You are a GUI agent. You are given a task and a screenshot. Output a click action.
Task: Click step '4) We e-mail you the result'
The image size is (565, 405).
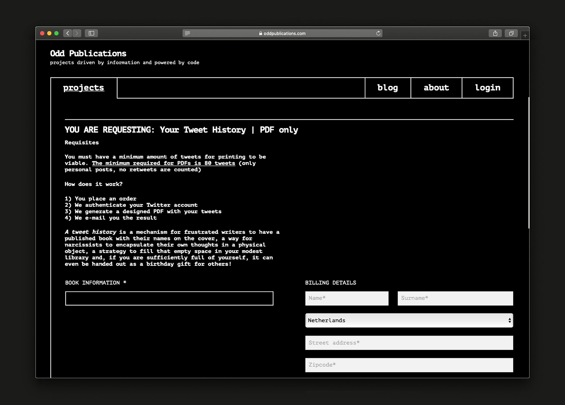tap(111, 218)
